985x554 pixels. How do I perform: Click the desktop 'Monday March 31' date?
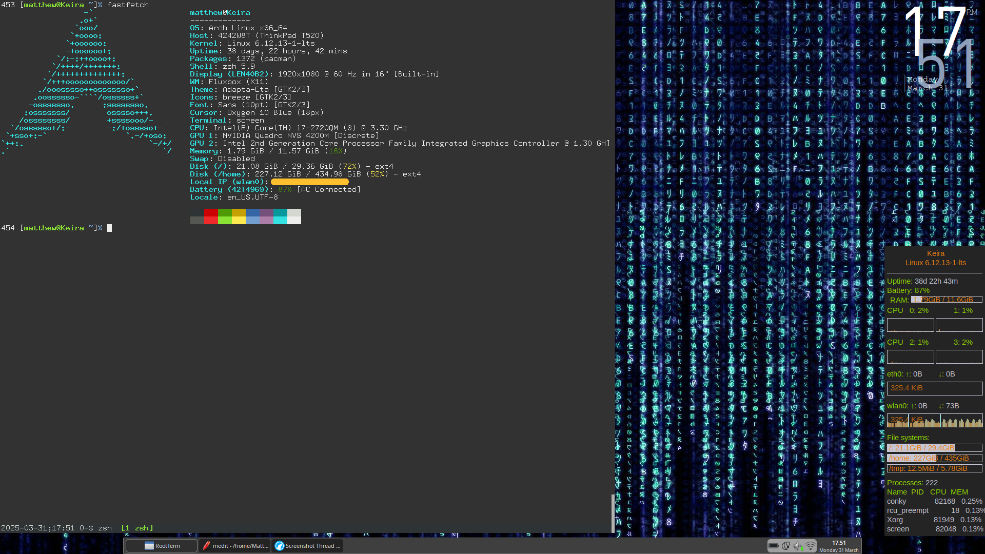927,84
